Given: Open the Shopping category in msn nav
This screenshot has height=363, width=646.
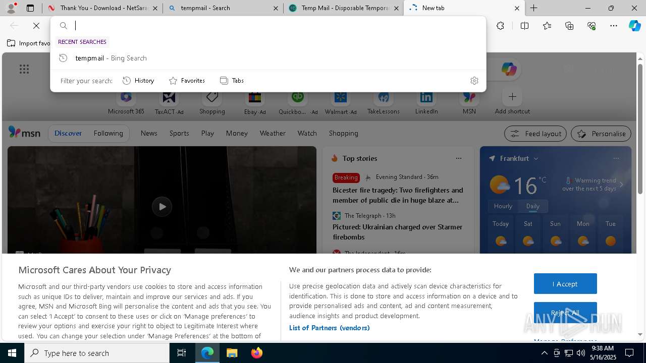Looking at the screenshot, I should click(x=344, y=134).
